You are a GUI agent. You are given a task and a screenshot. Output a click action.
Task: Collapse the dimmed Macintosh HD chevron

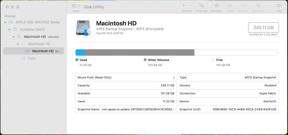coord(17,44)
